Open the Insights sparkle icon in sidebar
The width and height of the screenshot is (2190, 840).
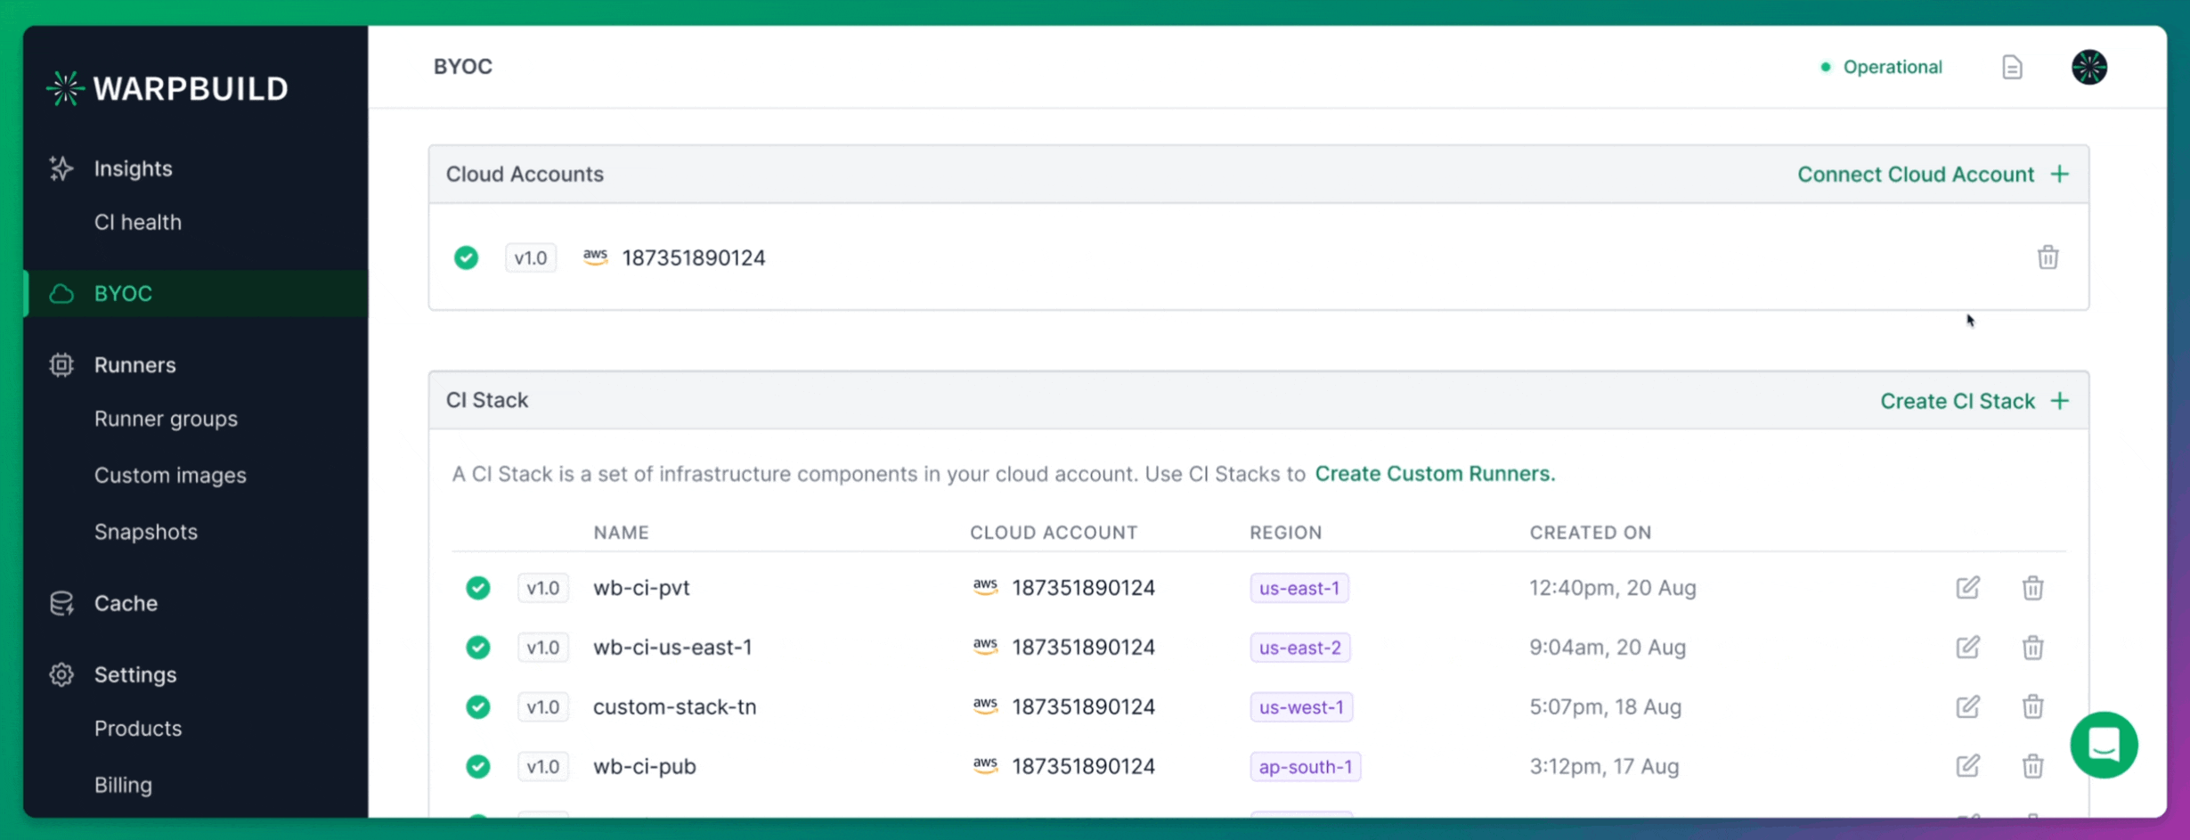point(61,168)
